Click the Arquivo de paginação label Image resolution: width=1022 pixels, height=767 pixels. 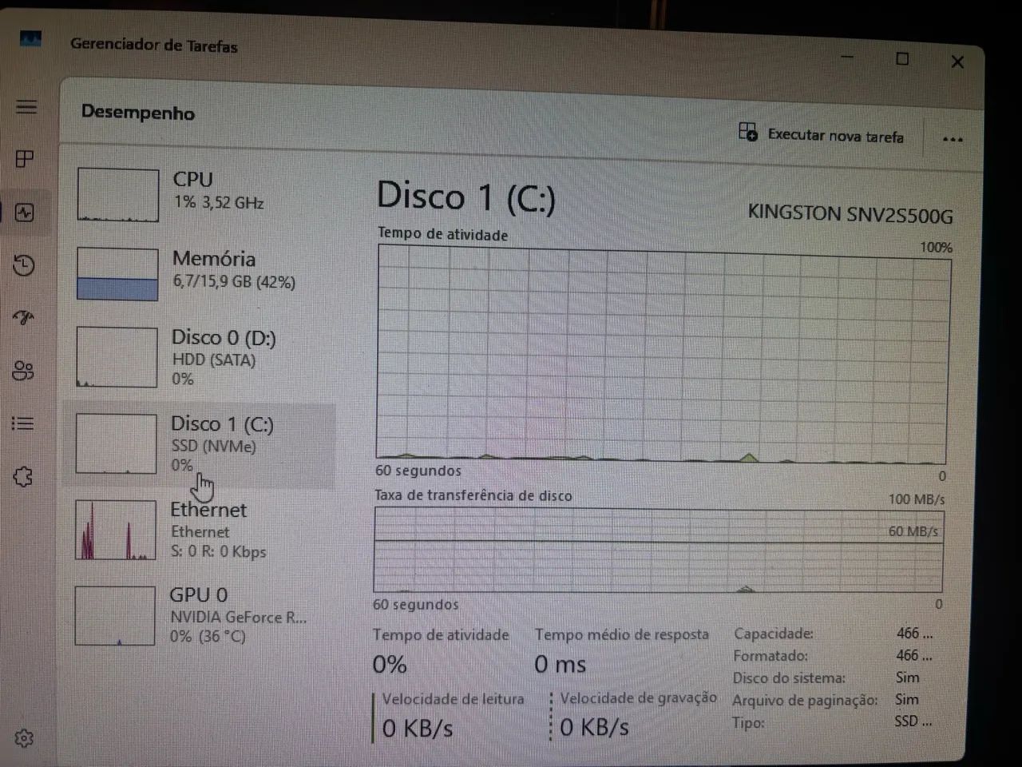(x=805, y=701)
